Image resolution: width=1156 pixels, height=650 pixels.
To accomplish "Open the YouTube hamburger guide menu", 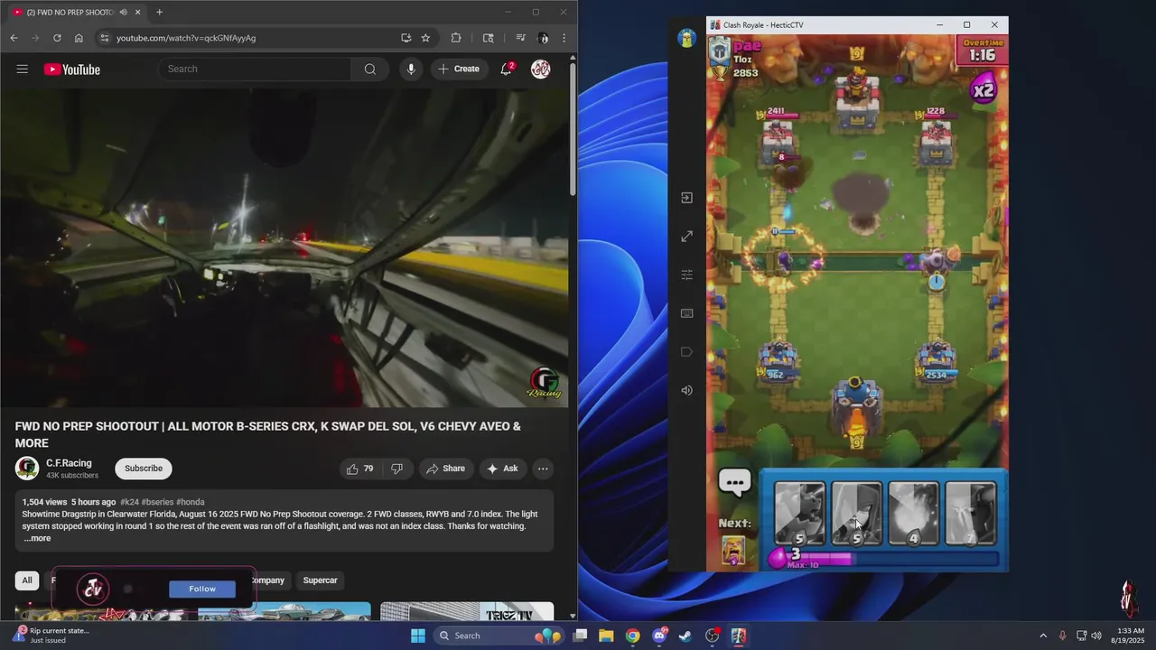I will point(23,70).
